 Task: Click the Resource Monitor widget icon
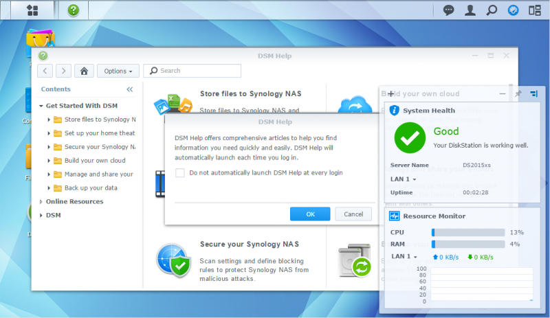394,216
